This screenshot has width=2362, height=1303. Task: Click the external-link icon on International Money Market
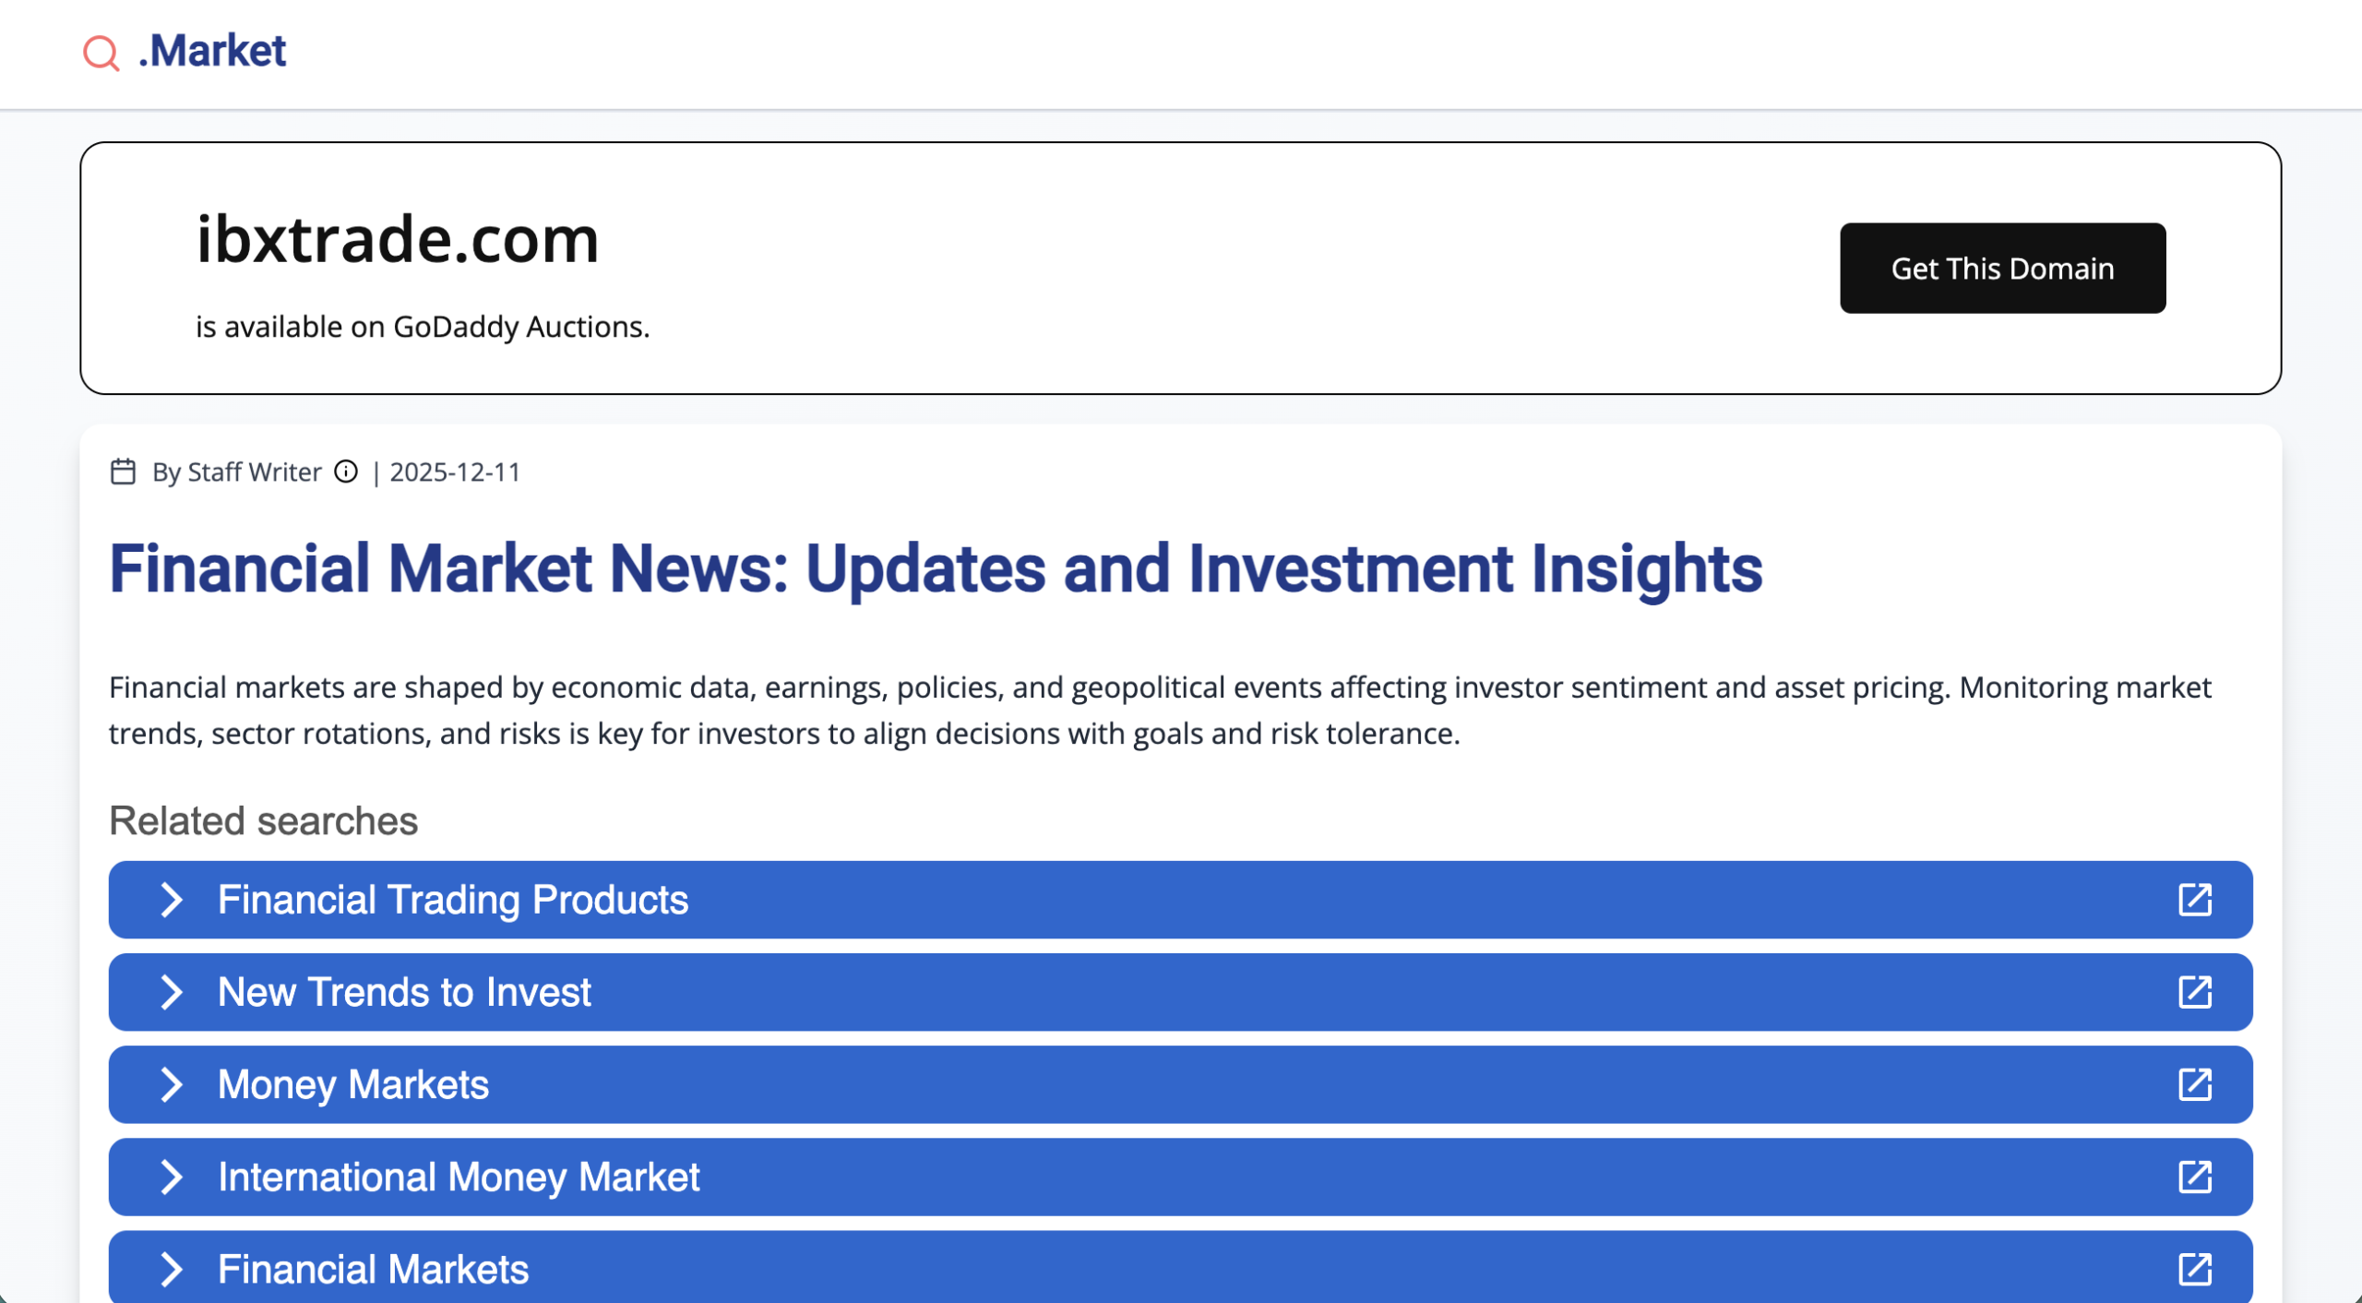(x=2195, y=1177)
